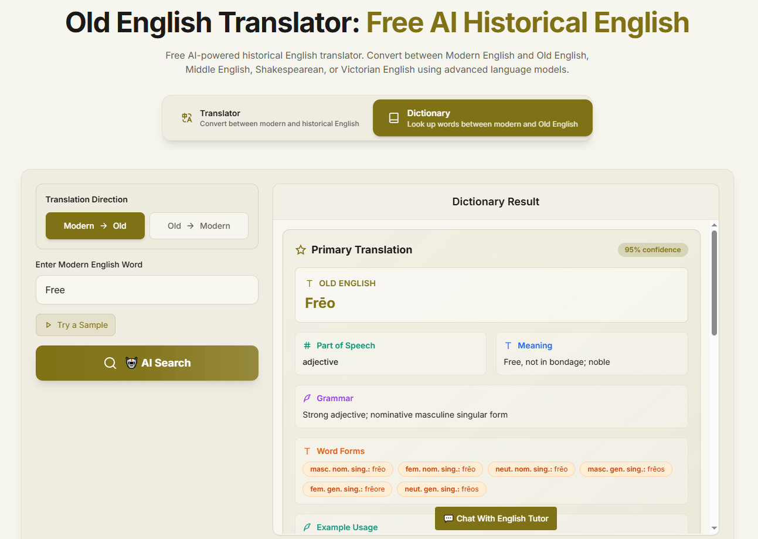Screen dimensions: 758x539
Task: Click the Example Usage heading
Action: click(347, 527)
